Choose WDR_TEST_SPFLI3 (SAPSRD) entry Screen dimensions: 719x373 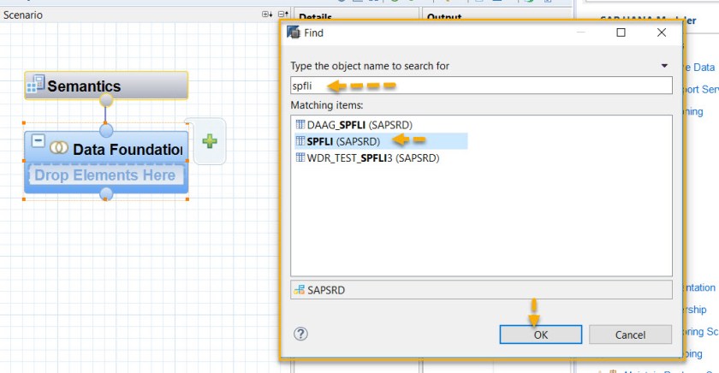click(366, 158)
